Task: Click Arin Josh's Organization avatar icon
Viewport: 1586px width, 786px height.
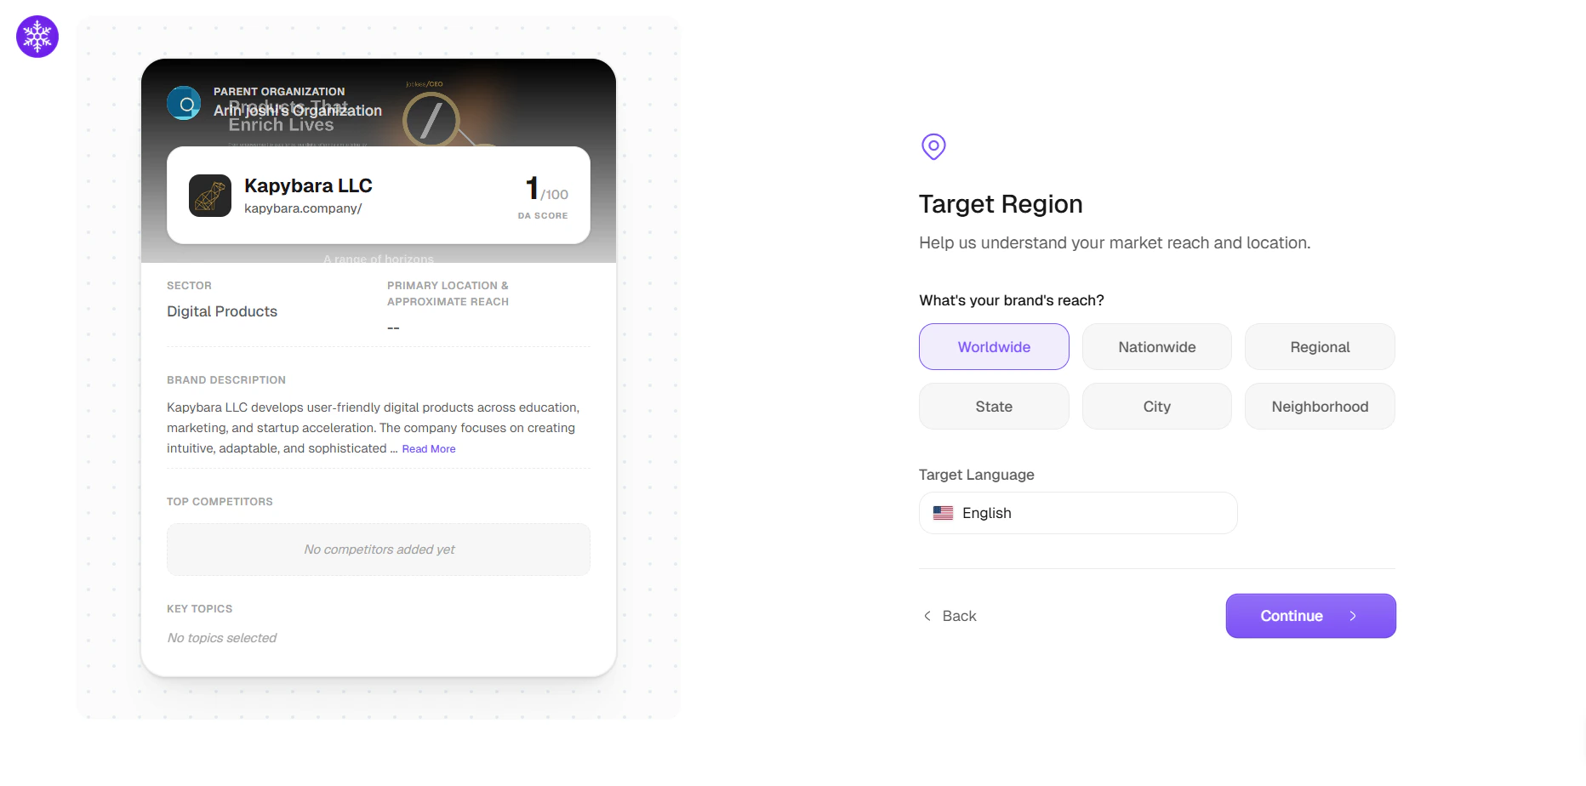Action: click(x=184, y=103)
